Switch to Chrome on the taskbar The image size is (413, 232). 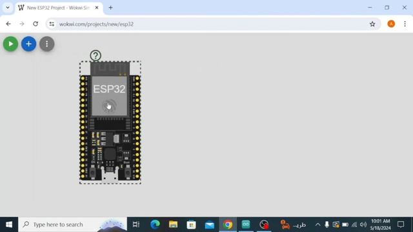point(228,224)
